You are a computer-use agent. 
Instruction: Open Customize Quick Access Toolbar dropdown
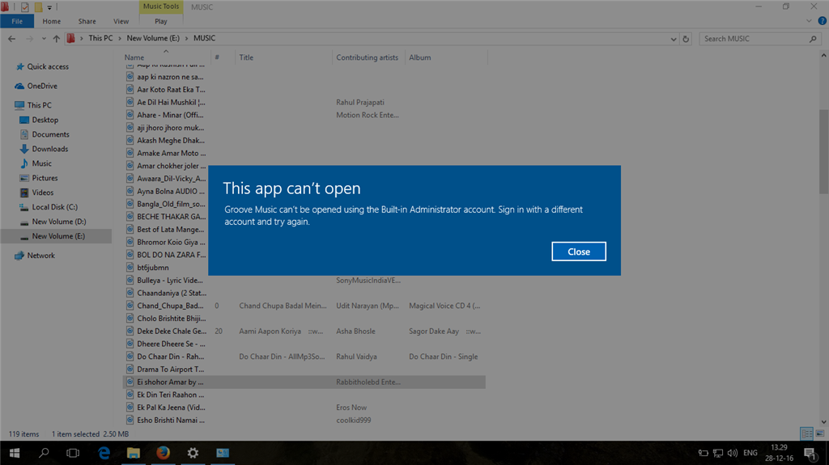click(49, 7)
